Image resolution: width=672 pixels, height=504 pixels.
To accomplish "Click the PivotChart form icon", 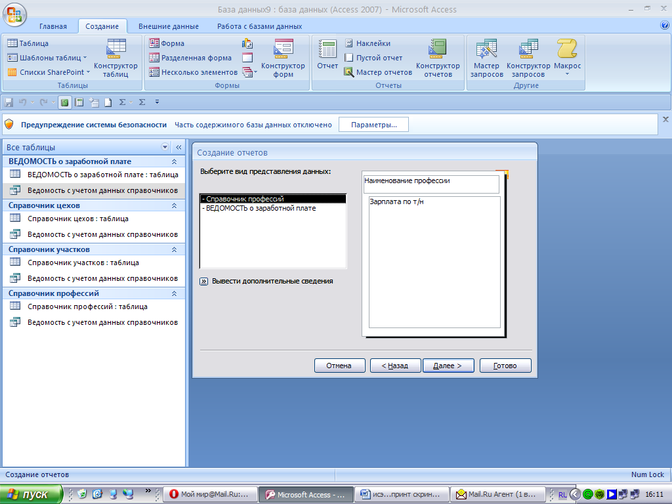I will click(247, 43).
